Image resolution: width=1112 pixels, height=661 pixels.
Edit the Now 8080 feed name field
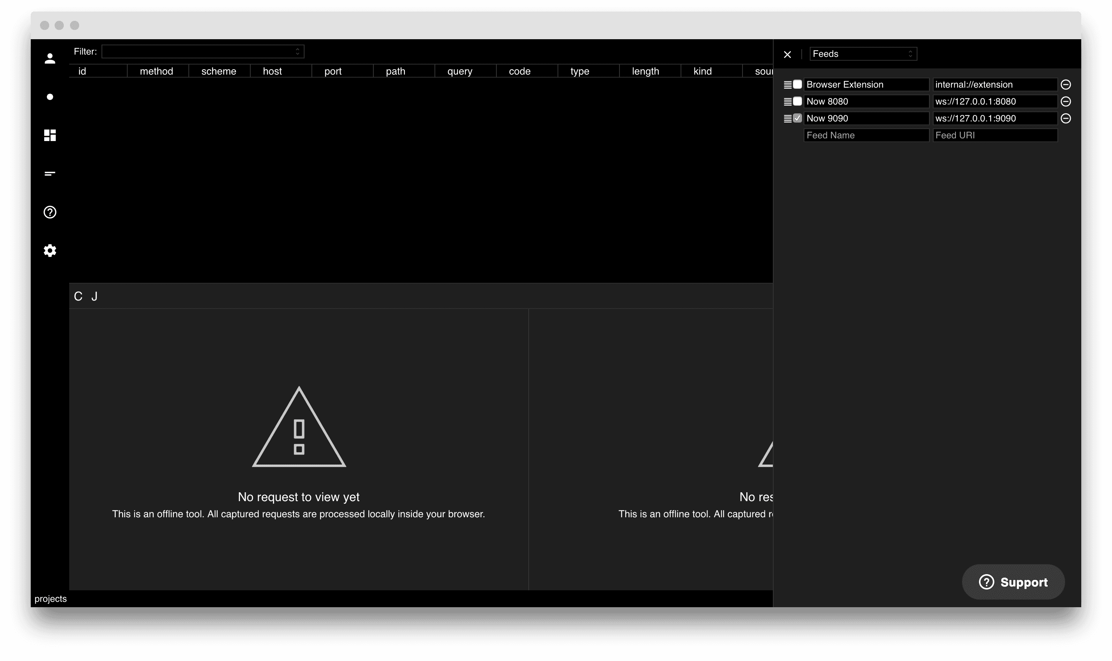[x=866, y=101]
